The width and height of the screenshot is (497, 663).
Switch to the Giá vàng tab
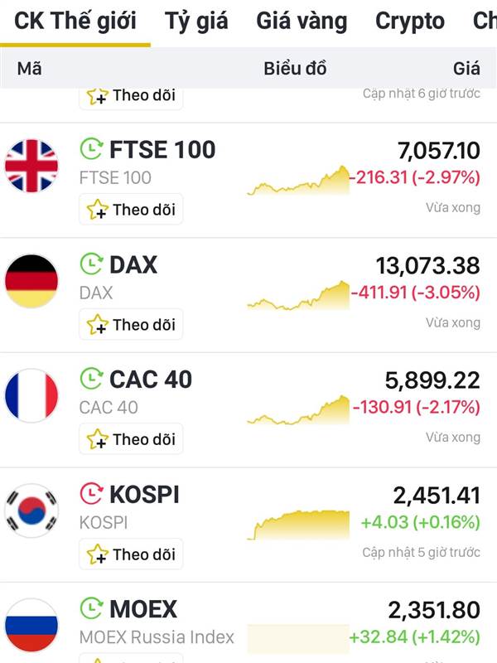point(302,22)
